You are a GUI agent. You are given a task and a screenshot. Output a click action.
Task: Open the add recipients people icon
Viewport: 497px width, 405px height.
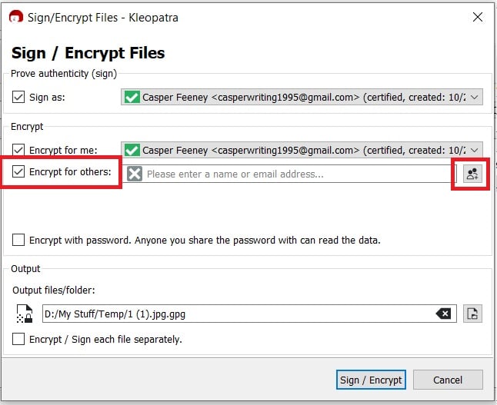click(x=472, y=174)
